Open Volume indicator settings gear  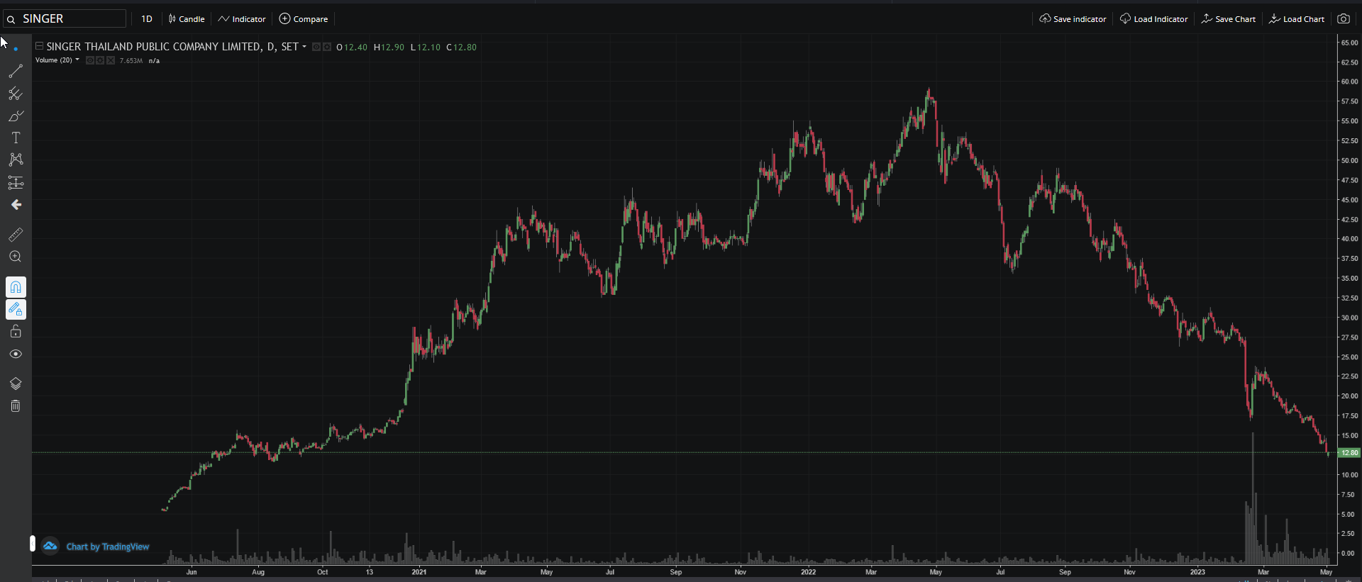100,60
